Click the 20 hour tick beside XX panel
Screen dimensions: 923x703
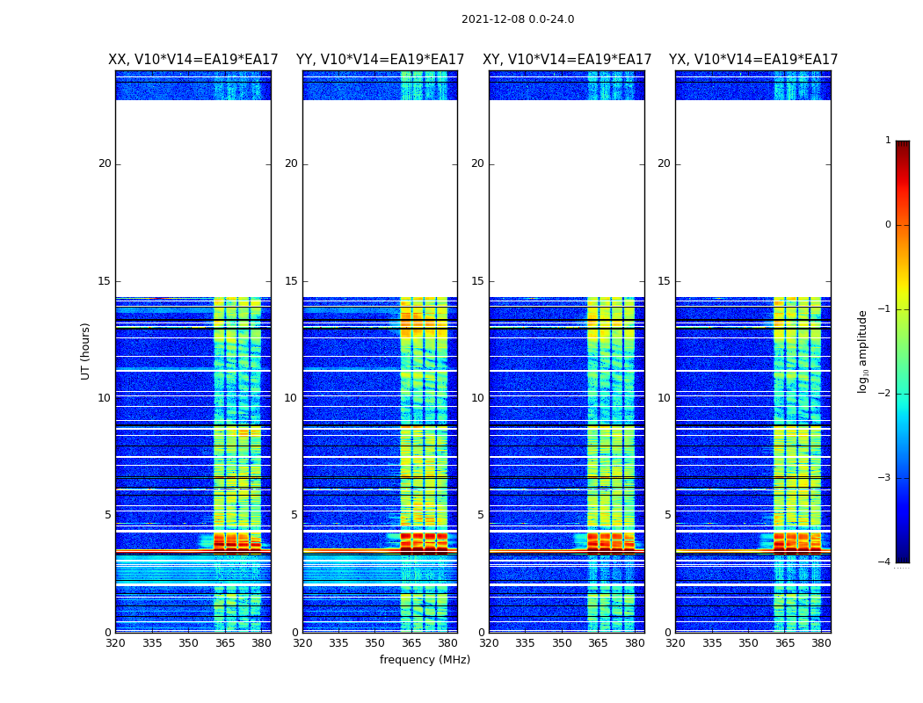tap(105, 163)
